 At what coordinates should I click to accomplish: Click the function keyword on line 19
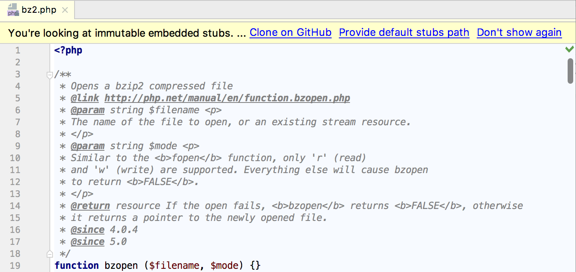tap(77, 266)
